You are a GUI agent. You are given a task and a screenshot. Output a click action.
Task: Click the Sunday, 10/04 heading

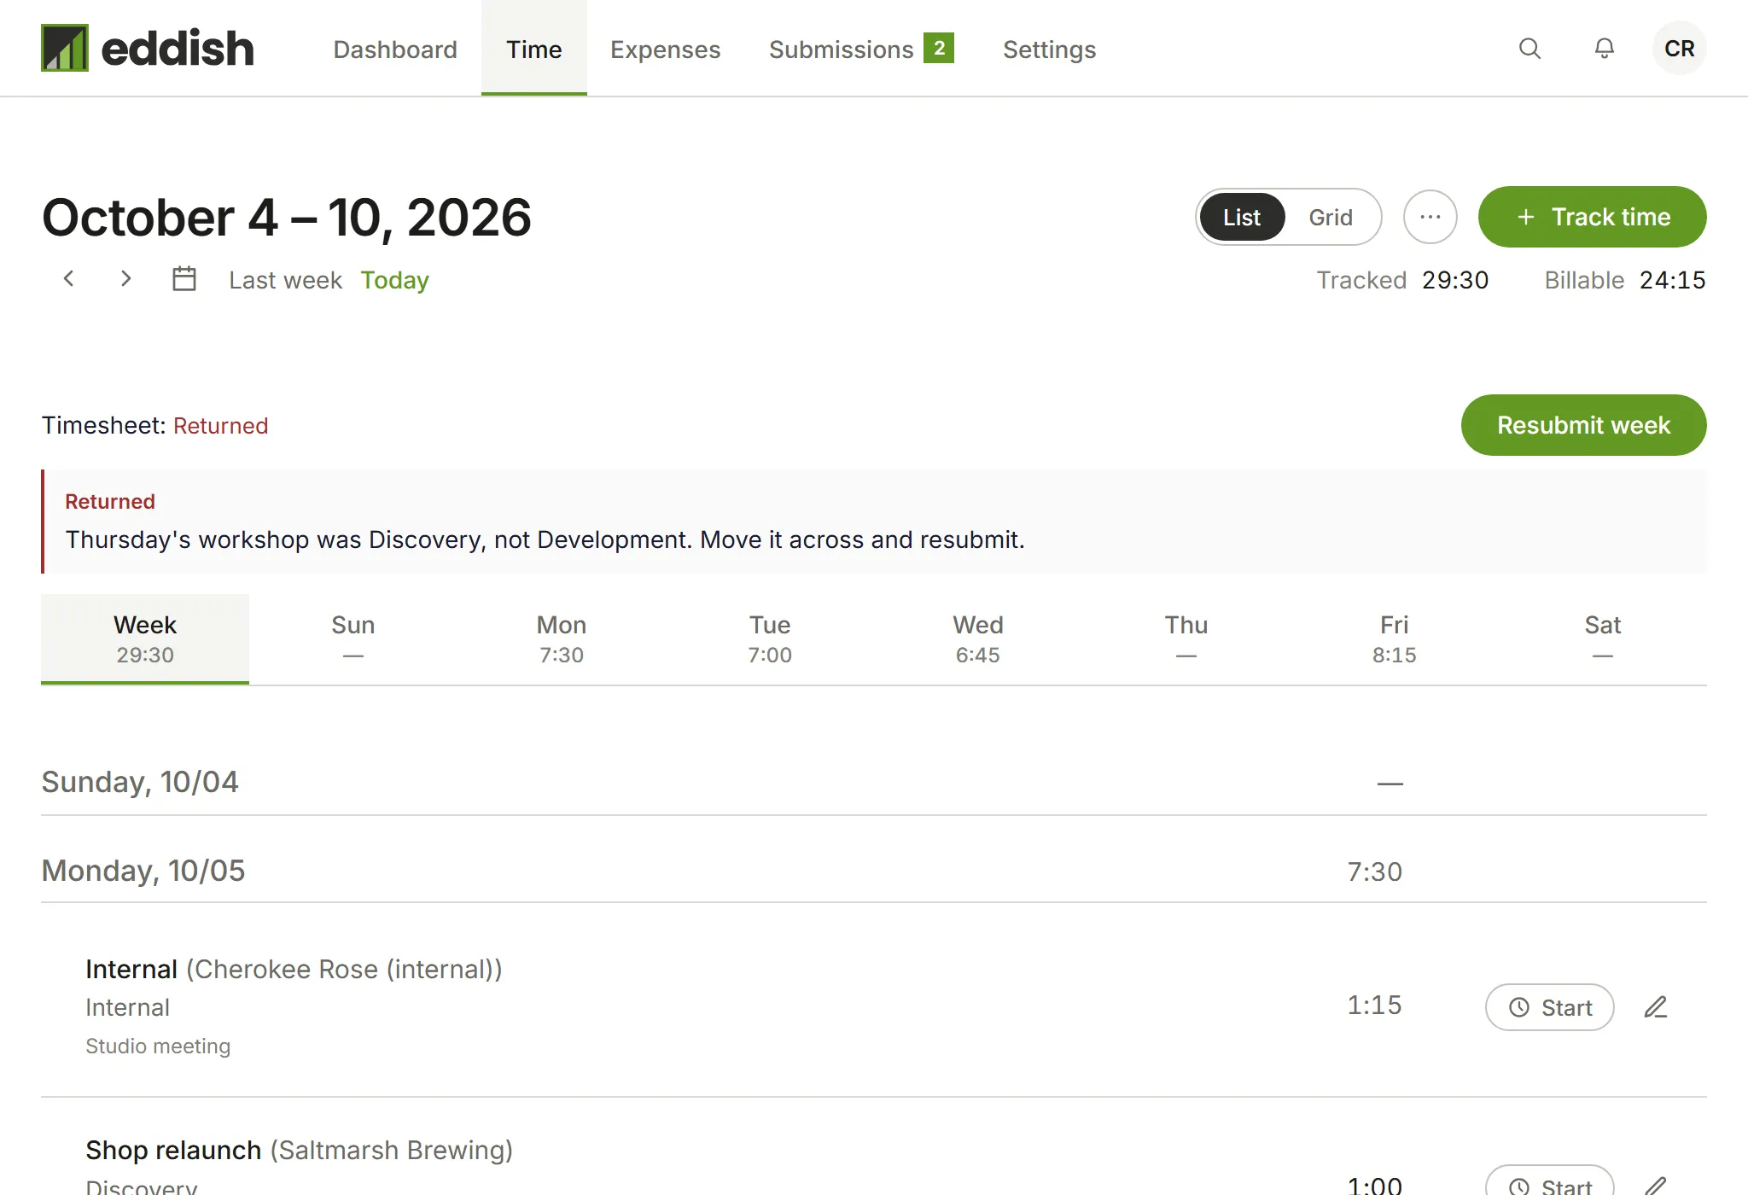click(140, 782)
